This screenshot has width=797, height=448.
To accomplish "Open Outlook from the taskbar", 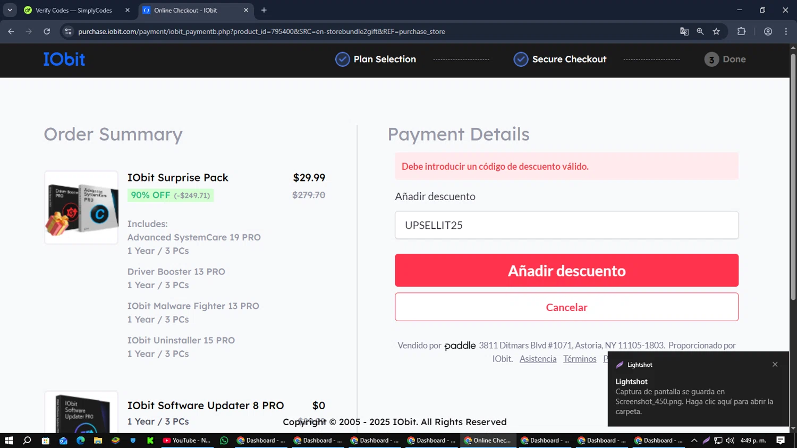I will click(x=63, y=441).
